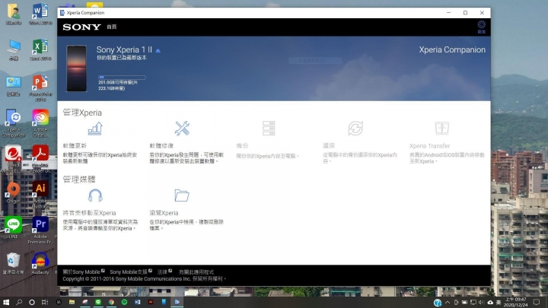The width and height of the screenshot is (548, 308).
Task: Click the eject arrow next to Sony Xperia 1 II
Action: (x=158, y=51)
